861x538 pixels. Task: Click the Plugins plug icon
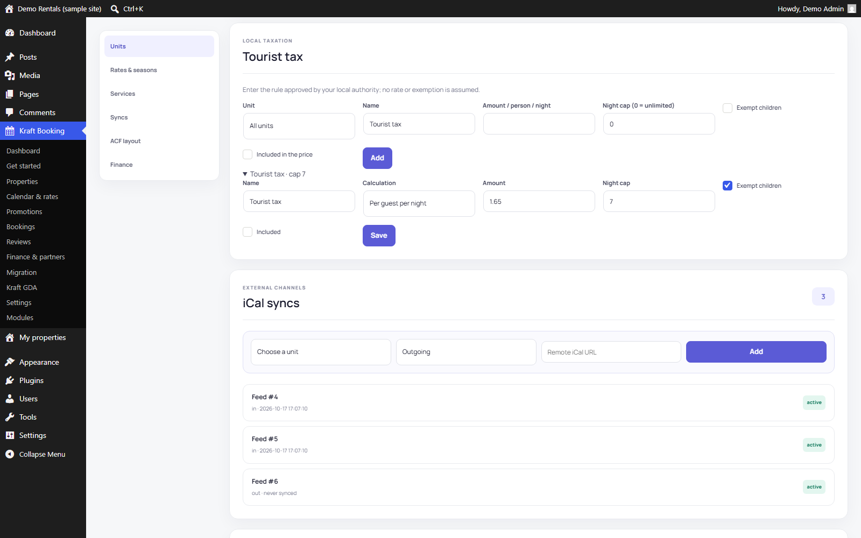click(10, 380)
